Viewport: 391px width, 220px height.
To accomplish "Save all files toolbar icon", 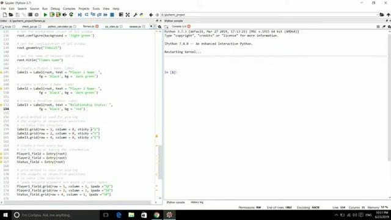I will click(x=24, y=15).
